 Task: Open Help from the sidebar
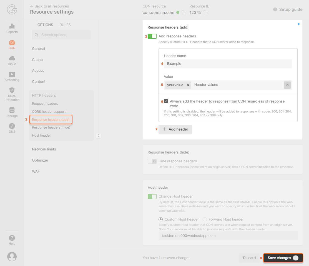pos(12,239)
